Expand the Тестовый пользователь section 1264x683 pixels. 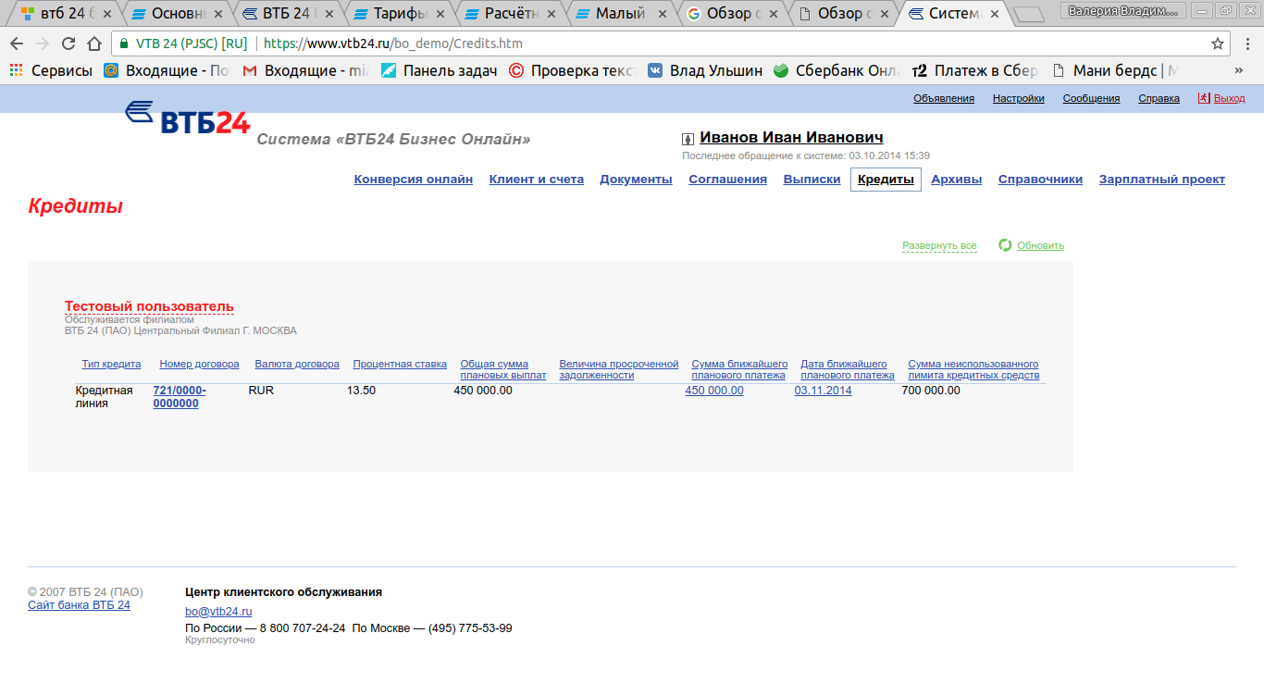(x=149, y=306)
